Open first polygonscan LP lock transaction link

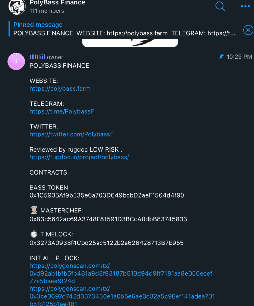click(x=121, y=273)
